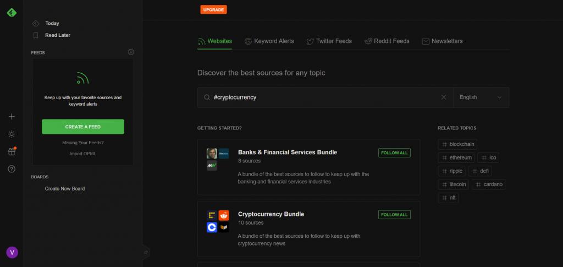Screen dimensions: 563x267
Task: Click the Missing Your Feeds? link
Action: click(x=83, y=143)
